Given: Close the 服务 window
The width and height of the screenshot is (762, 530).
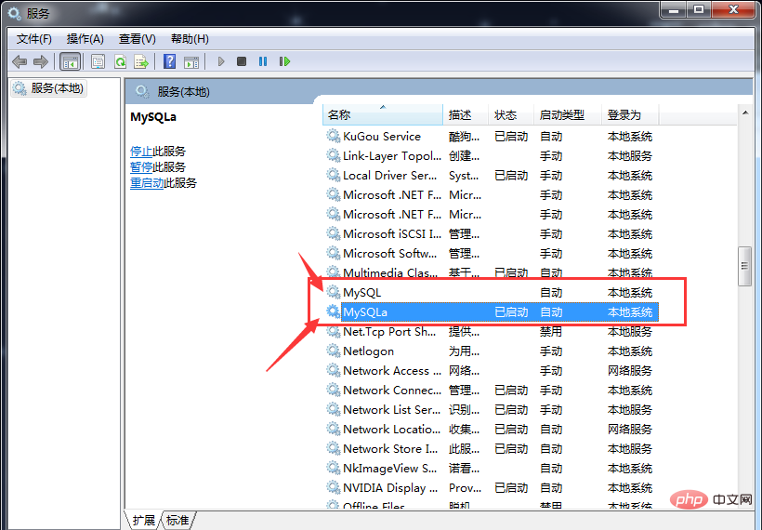Looking at the screenshot, I should (x=734, y=9).
